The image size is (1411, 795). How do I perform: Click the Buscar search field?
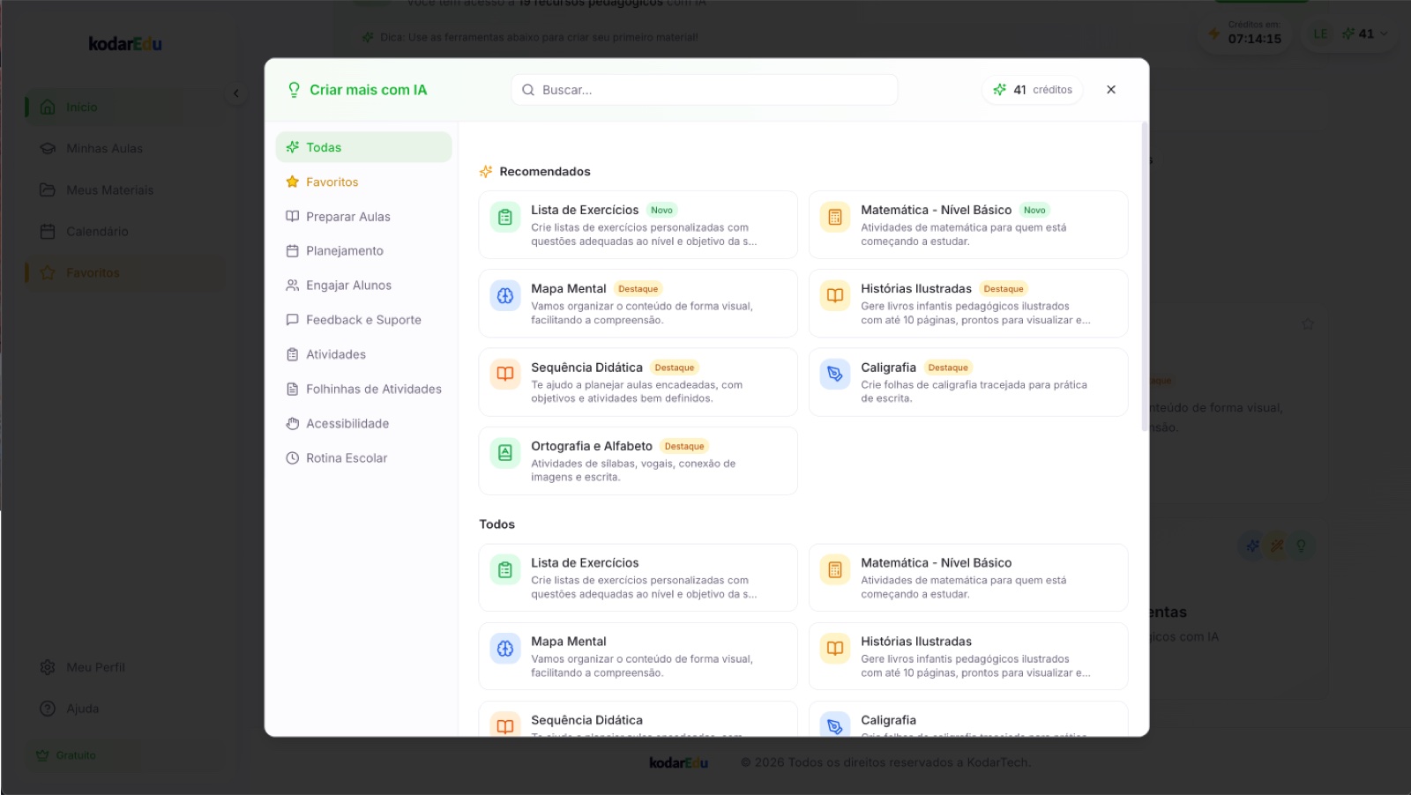point(704,90)
